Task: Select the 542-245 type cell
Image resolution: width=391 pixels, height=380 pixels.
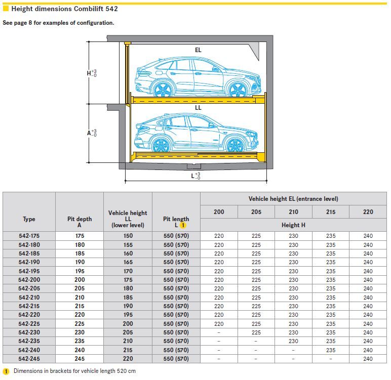Action: (x=29, y=359)
